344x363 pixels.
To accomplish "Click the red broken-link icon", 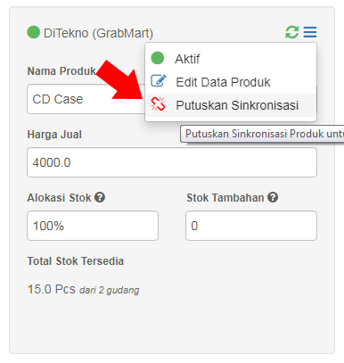I will click(x=158, y=103).
